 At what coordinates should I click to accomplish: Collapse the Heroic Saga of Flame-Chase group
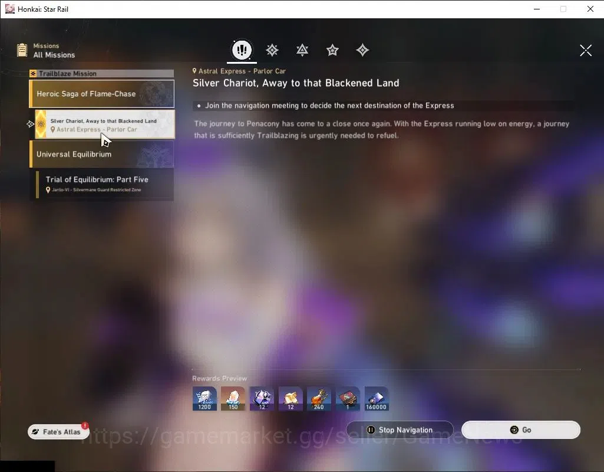point(102,94)
